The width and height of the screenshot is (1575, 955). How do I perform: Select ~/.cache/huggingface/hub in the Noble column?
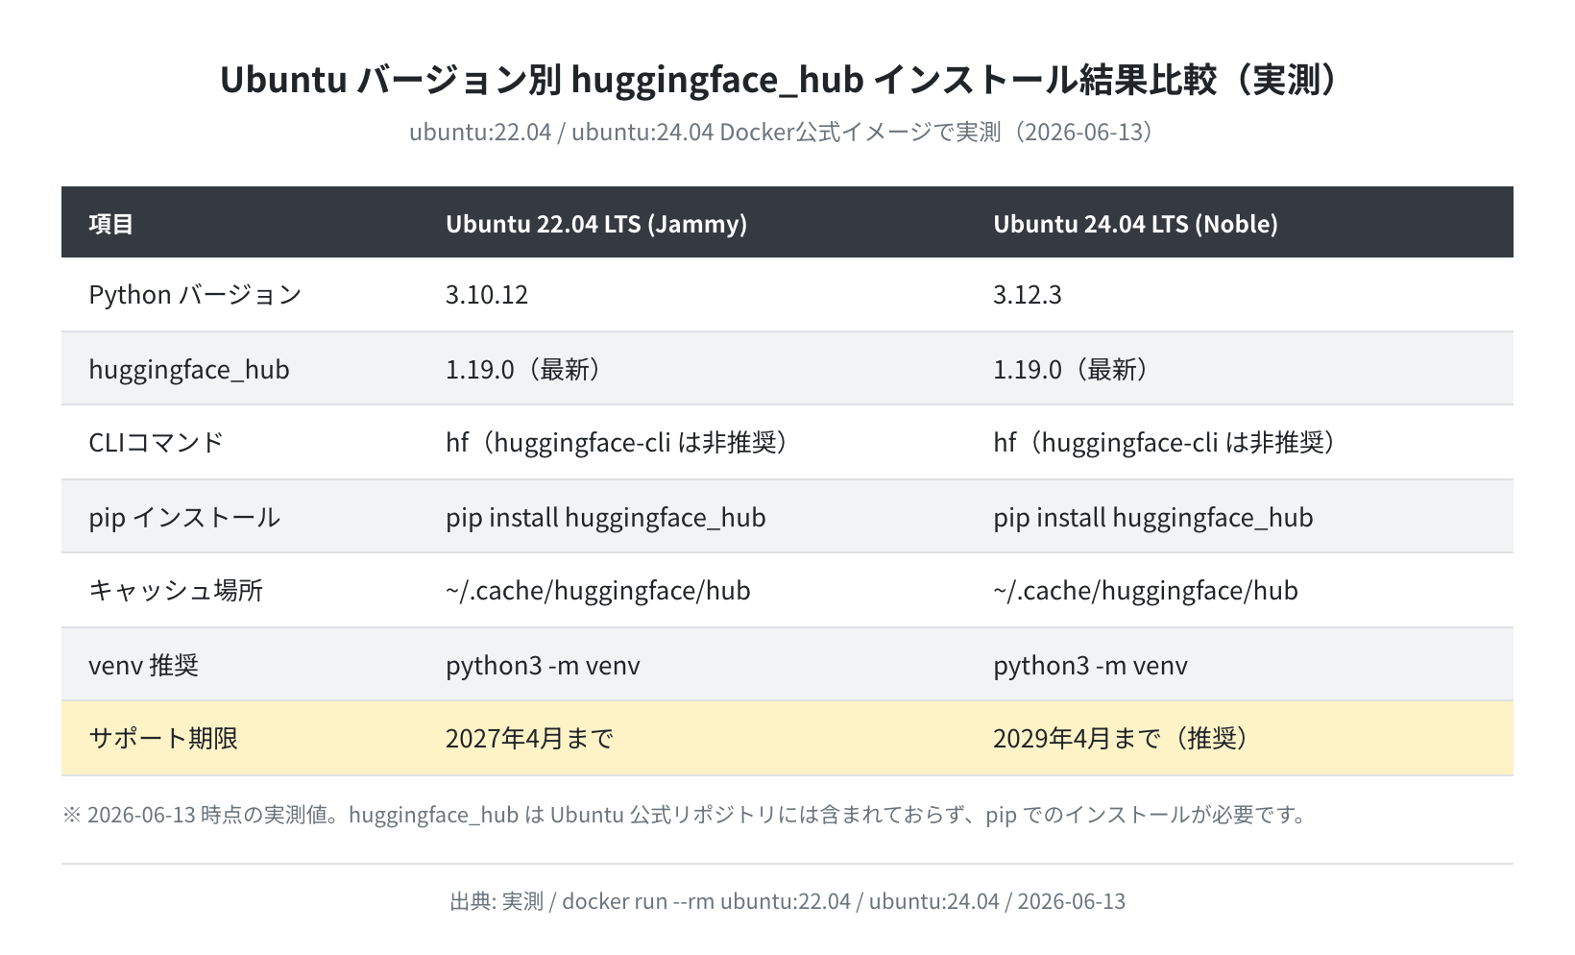[x=1146, y=590]
